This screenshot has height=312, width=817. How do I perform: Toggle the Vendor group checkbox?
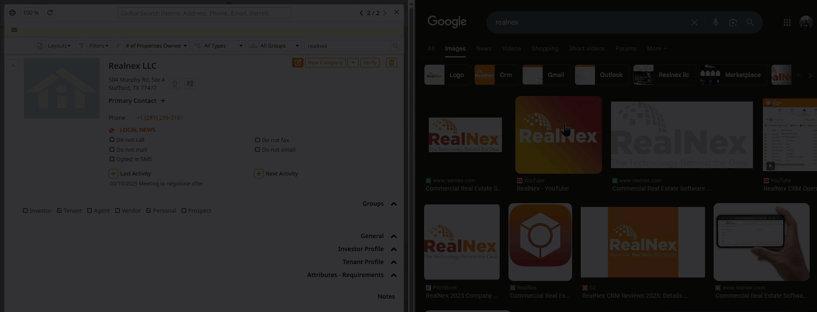click(x=117, y=210)
